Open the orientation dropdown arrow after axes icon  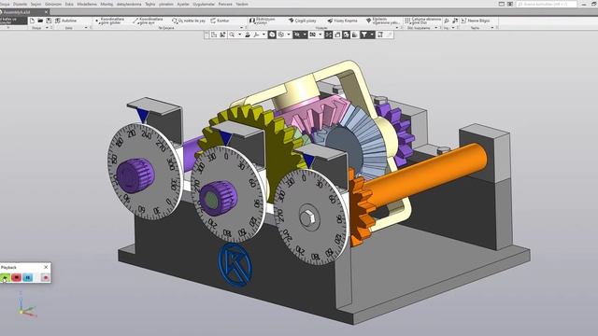coord(263,35)
